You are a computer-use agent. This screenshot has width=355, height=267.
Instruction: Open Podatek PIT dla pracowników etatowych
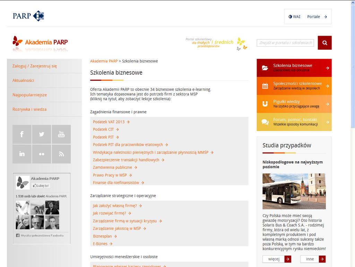[x=130, y=145]
